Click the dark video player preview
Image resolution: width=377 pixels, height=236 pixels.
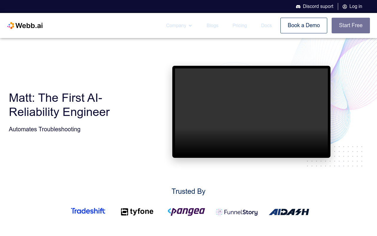point(251,112)
